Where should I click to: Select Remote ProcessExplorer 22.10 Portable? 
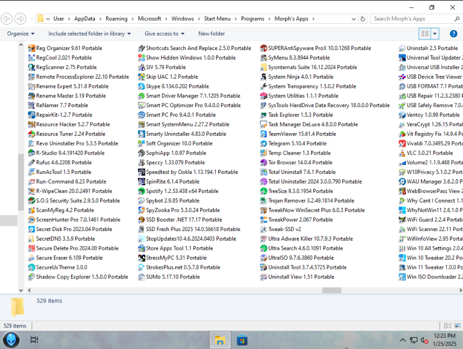(x=79, y=76)
